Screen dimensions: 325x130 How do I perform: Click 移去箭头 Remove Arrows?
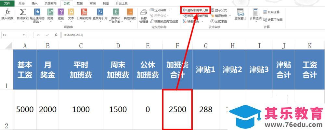click(x=191, y=21)
